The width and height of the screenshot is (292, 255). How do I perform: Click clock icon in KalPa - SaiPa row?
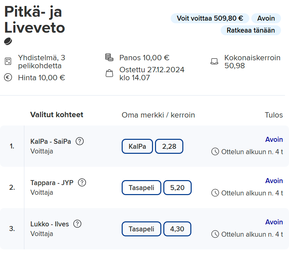click(215, 152)
